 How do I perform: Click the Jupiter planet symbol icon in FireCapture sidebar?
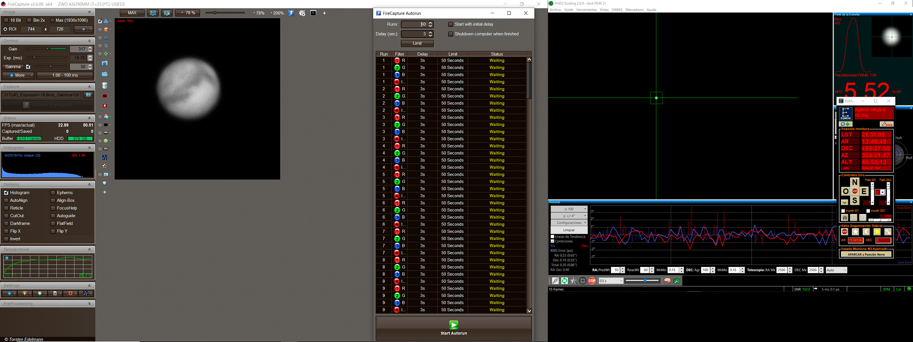(106, 46)
